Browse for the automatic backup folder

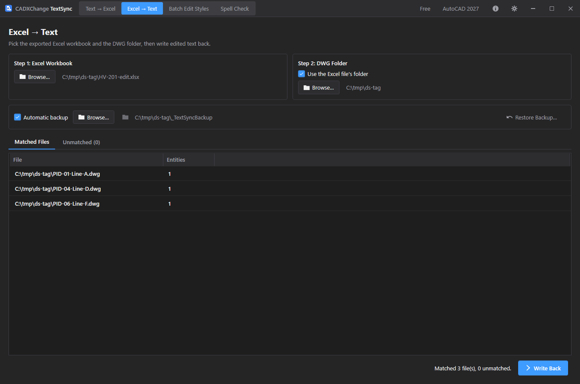click(93, 117)
